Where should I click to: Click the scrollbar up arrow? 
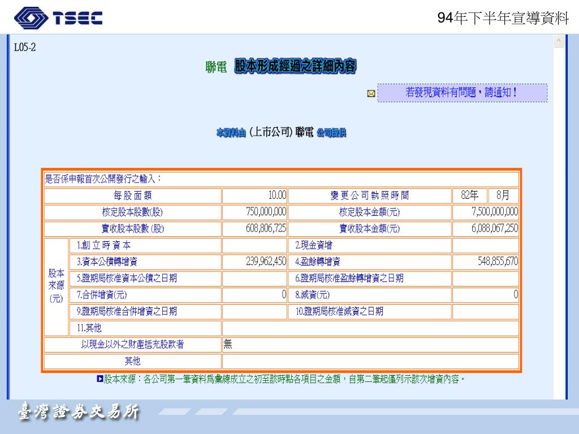pos(559,41)
